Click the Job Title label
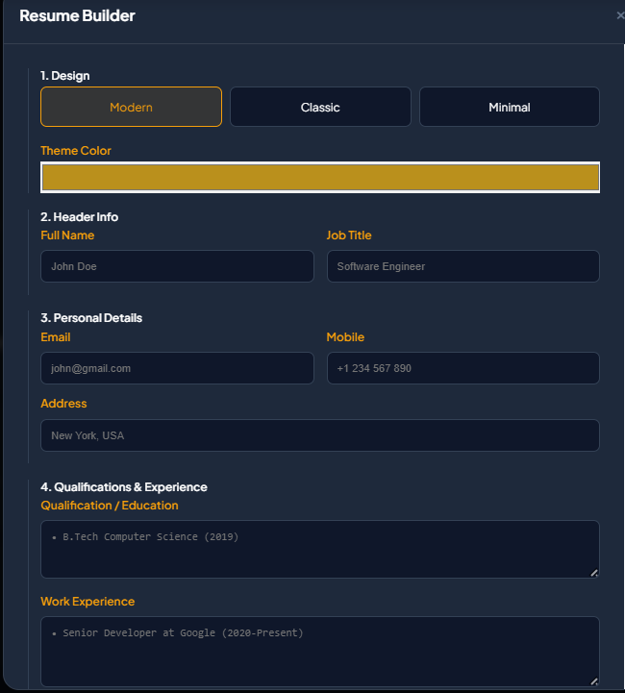The width and height of the screenshot is (625, 693). pyautogui.click(x=348, y=235)
